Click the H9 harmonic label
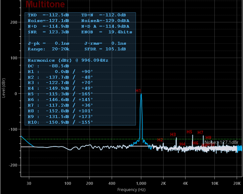The width and height of the screenshot is (243, 194). click(208, 137)
